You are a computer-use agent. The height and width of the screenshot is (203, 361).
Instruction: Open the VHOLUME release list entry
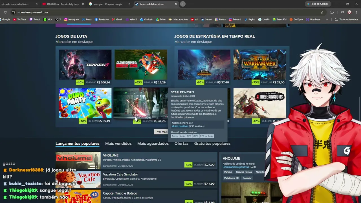pyautogui.click(x=137, y=160)
